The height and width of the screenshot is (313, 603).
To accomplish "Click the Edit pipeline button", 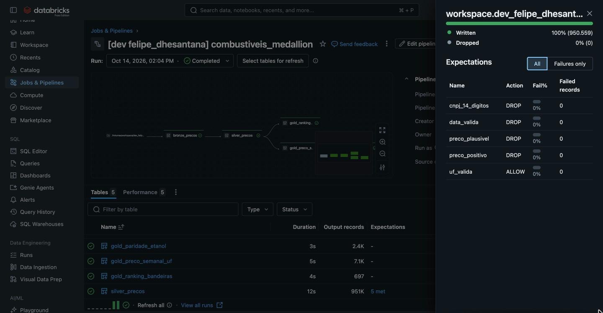I will click(x=416, y=44).
